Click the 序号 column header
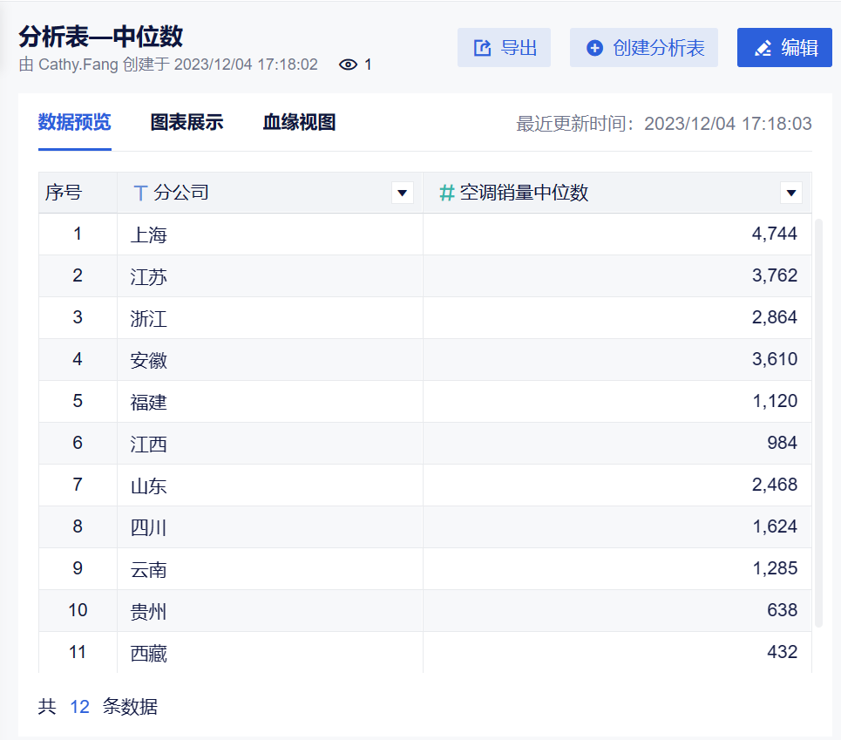841x740 pixels. pos(64,193)
